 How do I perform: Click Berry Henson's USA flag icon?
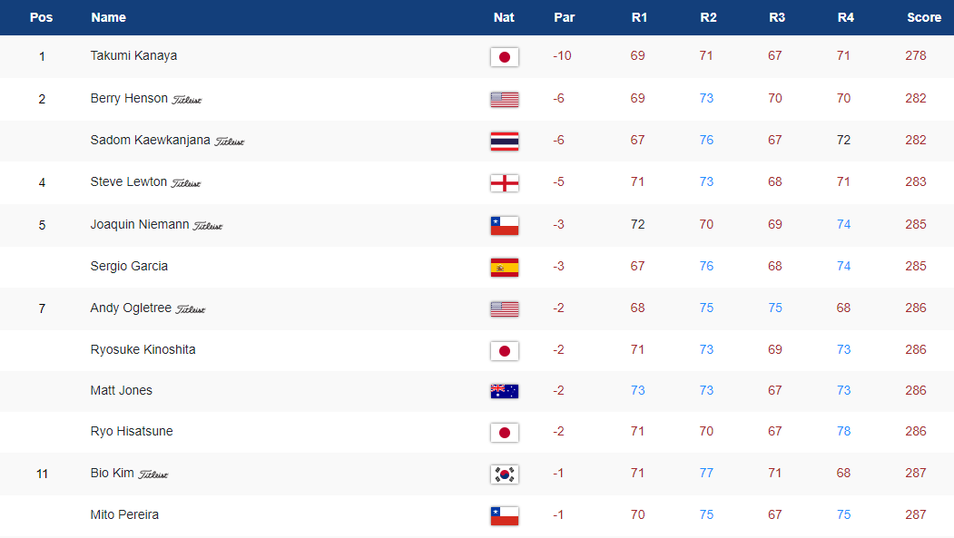[x=504, y=99]
